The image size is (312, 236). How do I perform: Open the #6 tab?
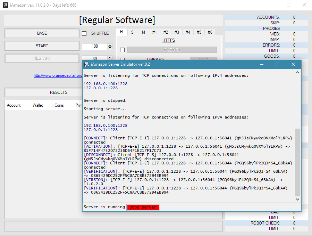pyautogui.click(x=210, y=32)
